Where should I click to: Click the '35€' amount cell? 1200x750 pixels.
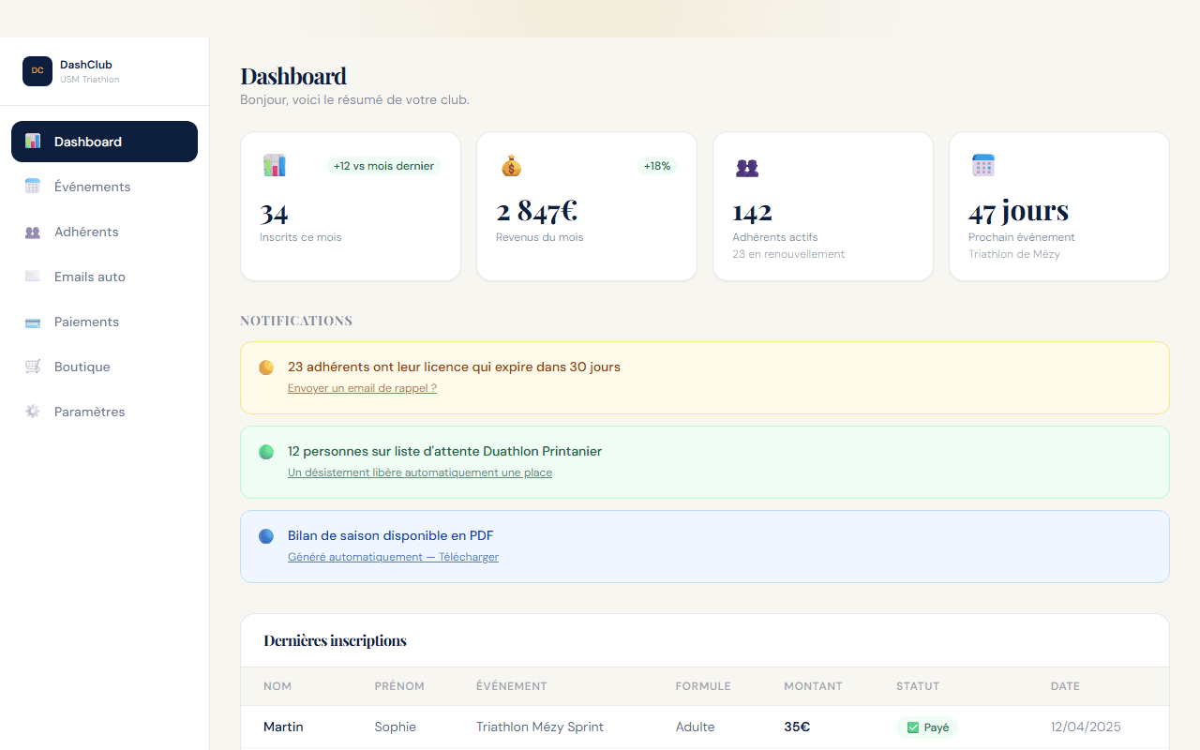[797, 727]
